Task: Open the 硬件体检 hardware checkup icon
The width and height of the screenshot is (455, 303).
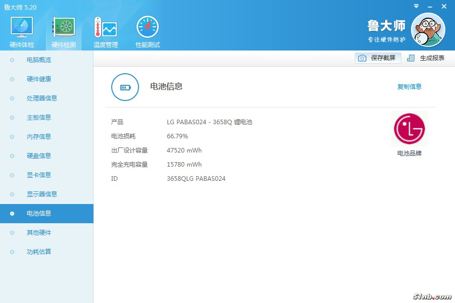Action: [22, 27]
